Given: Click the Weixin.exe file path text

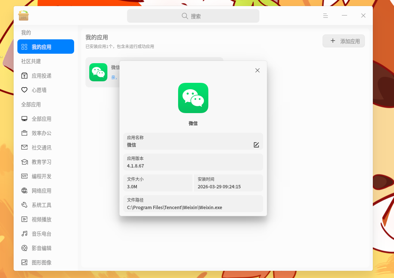Looking at the screenshot, I should click(175, 208).
